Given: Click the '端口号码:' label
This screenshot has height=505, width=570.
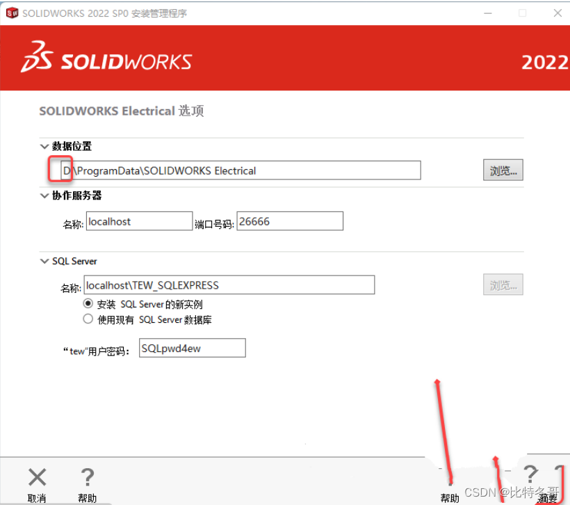Looking at the screenshot, I should (x=214, y=224).
